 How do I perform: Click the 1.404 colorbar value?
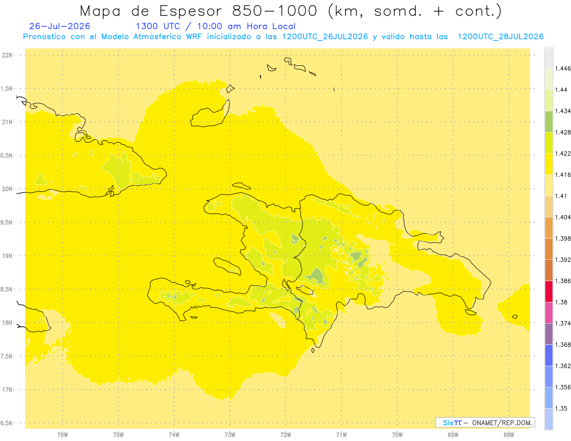[x=563, y=217]
